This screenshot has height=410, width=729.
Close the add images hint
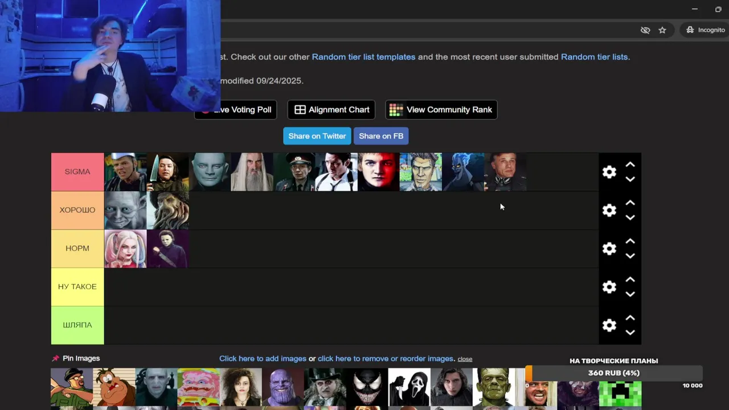coord(465,359)
